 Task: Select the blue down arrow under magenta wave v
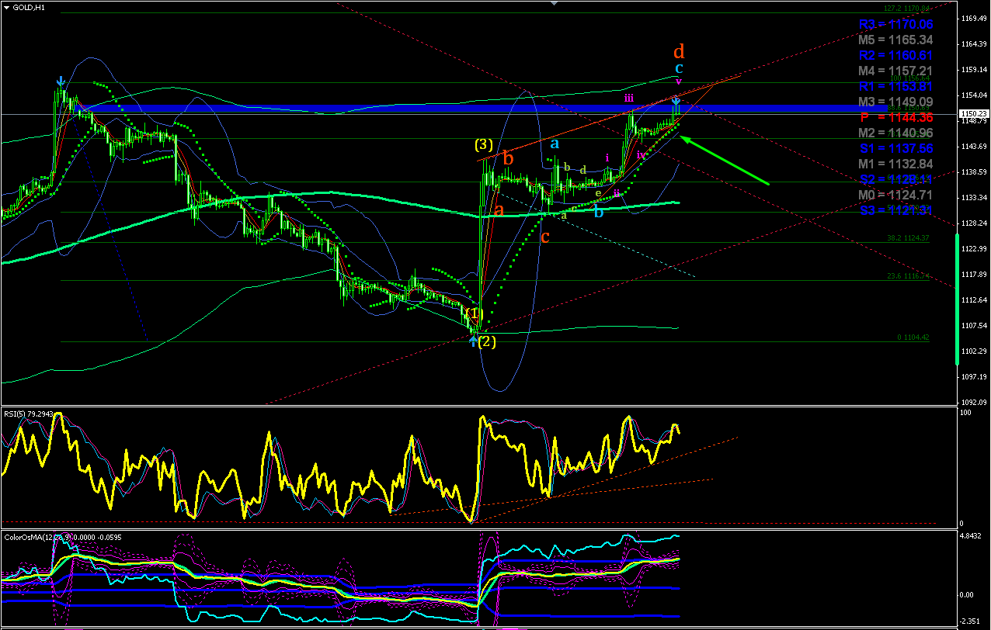pos(676,100)
